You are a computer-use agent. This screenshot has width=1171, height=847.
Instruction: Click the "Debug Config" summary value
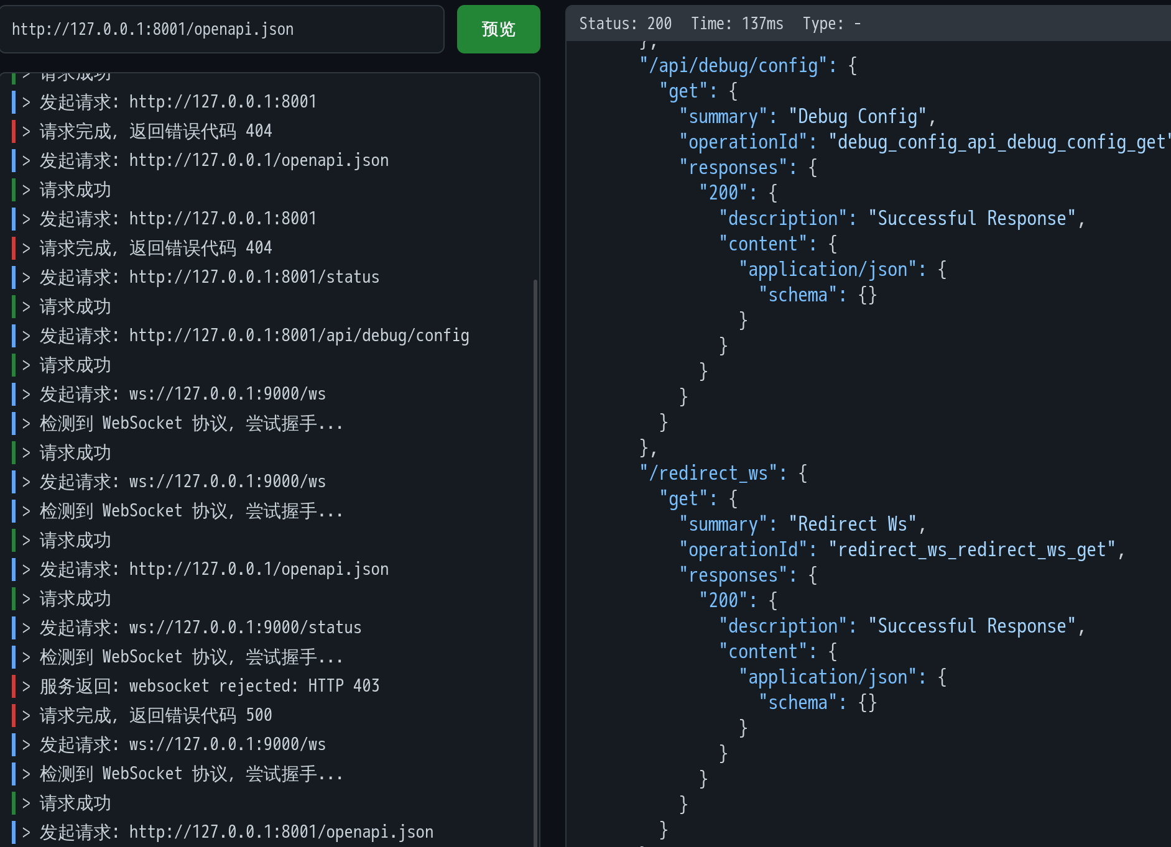click(857, 117)
